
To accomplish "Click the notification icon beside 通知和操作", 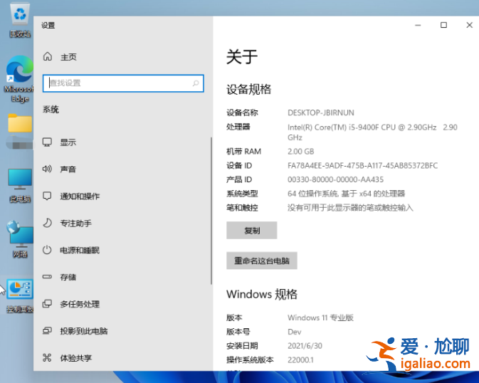I will [47, 196].
